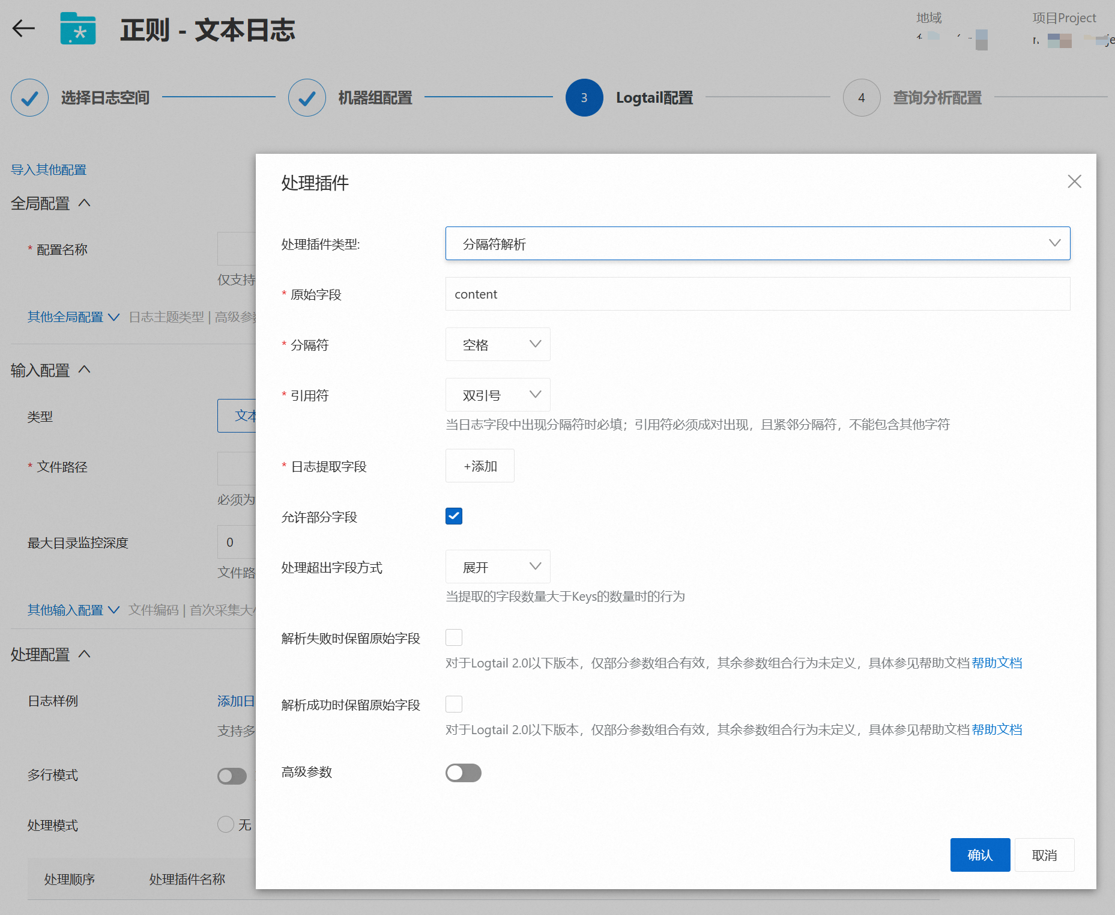Click the 文件路径 input field
The height and width of the screenshot is (915, 1115).
[x=237, y=469]
